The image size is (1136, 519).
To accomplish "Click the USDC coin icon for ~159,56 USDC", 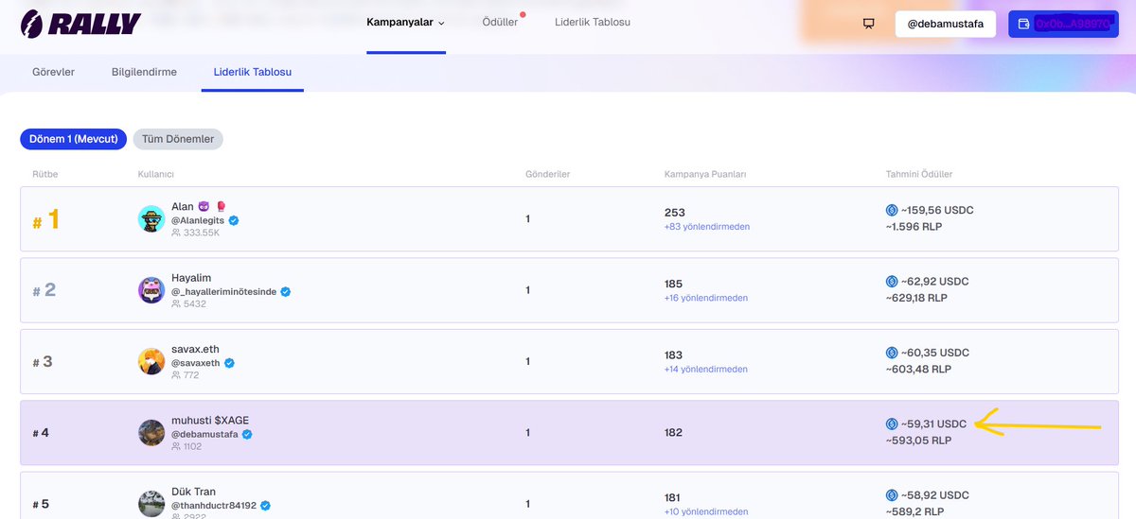I will click(x=892, y=210).
